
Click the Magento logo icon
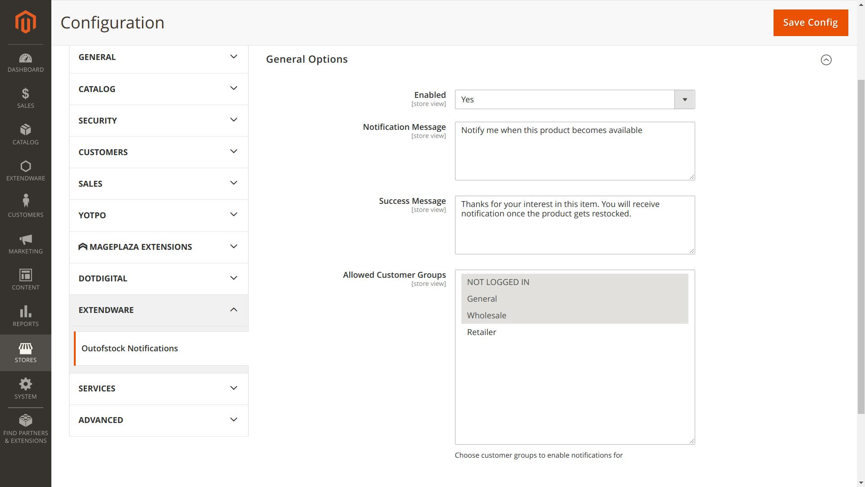[25, 22]
